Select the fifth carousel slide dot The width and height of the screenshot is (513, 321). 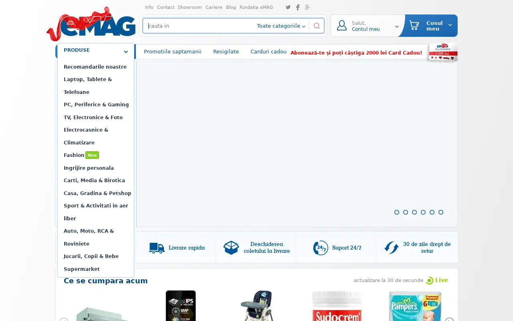point(432,212)
